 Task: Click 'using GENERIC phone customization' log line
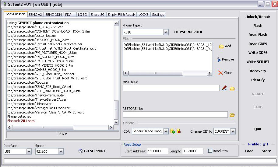click(38, 23)
